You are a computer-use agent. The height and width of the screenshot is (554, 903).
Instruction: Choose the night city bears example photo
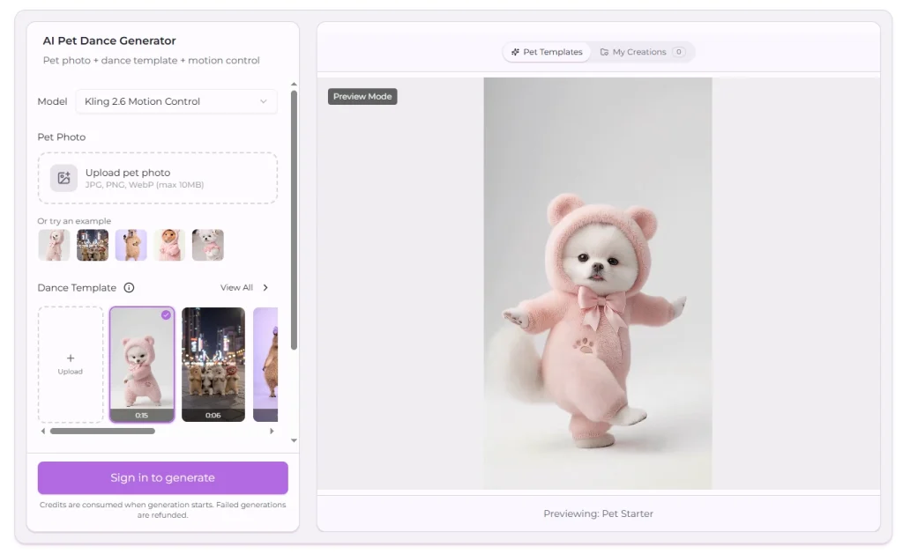[x=93, y=245]
